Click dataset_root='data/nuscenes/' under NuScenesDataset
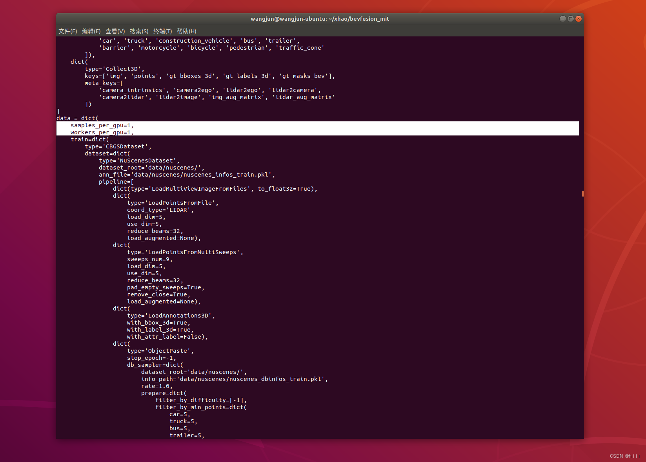 (151, 168)
